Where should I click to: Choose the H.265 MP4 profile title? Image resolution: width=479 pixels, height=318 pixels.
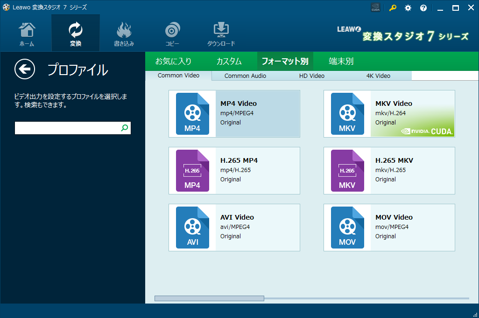(239, 160)
